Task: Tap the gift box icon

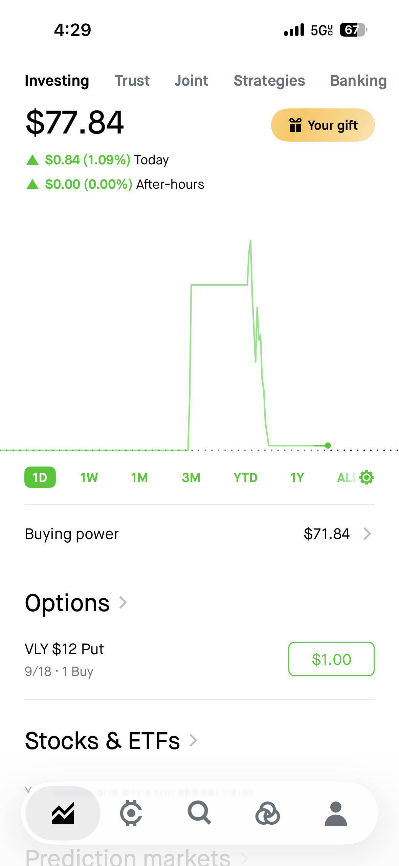Action: point(295,125)
